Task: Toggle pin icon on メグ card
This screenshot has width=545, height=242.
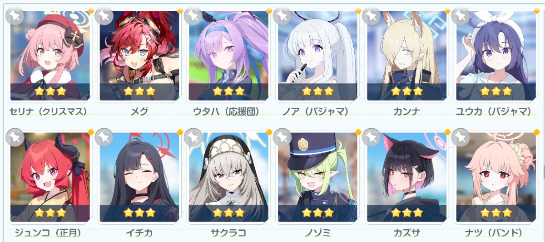Action: pos(104,15)
